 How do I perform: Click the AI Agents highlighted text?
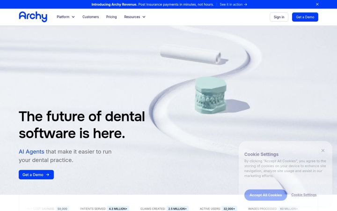point(31,151)
